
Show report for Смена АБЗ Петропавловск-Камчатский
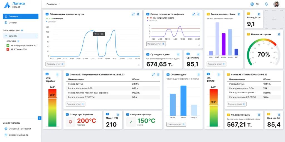(75, 104)
